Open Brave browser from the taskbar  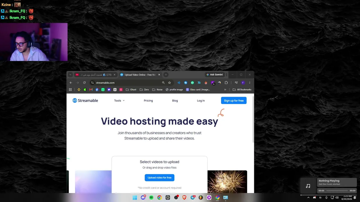184,198
